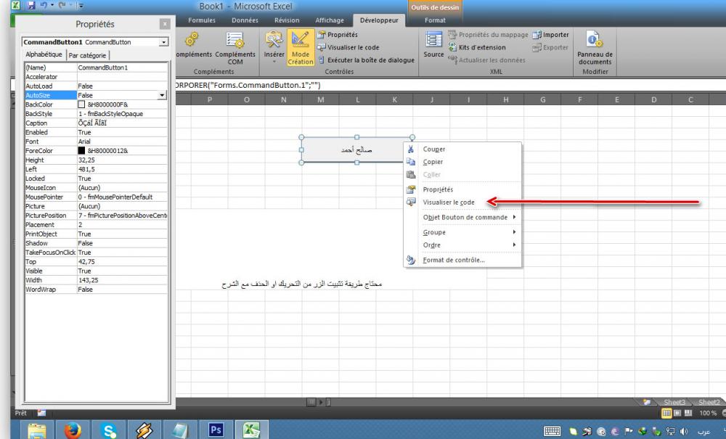
Task: Open Photoshop from the taskbar
Action: click(216, 431)
